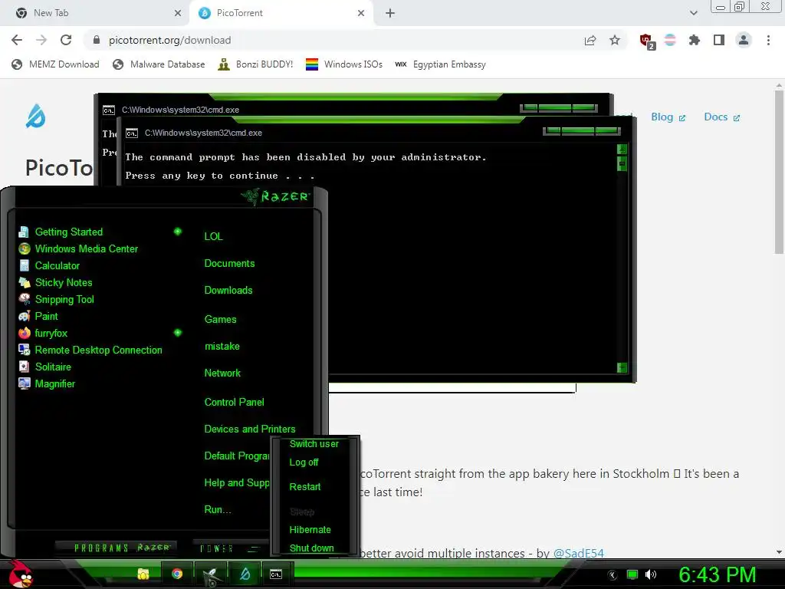Open Network from Start menu
Viewport: 785px width, 589px height.
click(222, 373)
